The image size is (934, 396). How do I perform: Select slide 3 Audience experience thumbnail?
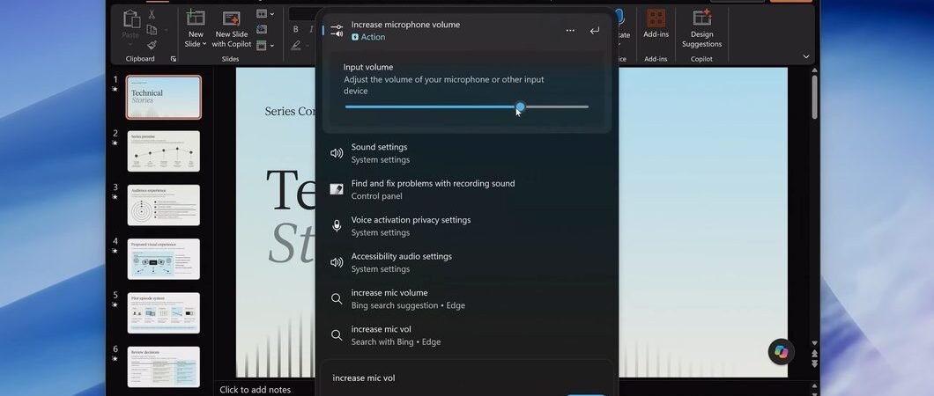(163, 205)
